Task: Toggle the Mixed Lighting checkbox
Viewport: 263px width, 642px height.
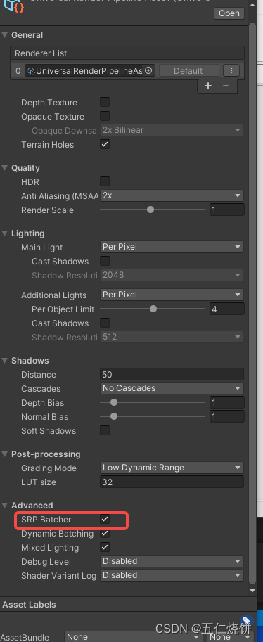Action: tap(105, 547)
